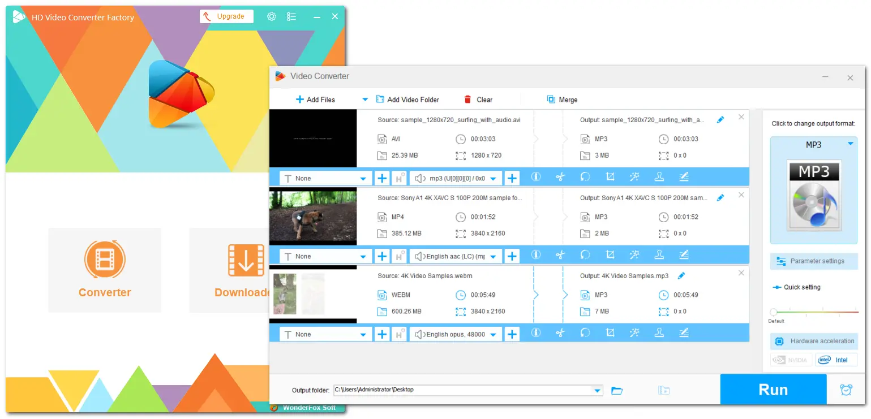Rename 4K Video Samples.mp3 output with pencil
Image resolution: width=871 pixels, height=419 pixels.
[681, 276]
